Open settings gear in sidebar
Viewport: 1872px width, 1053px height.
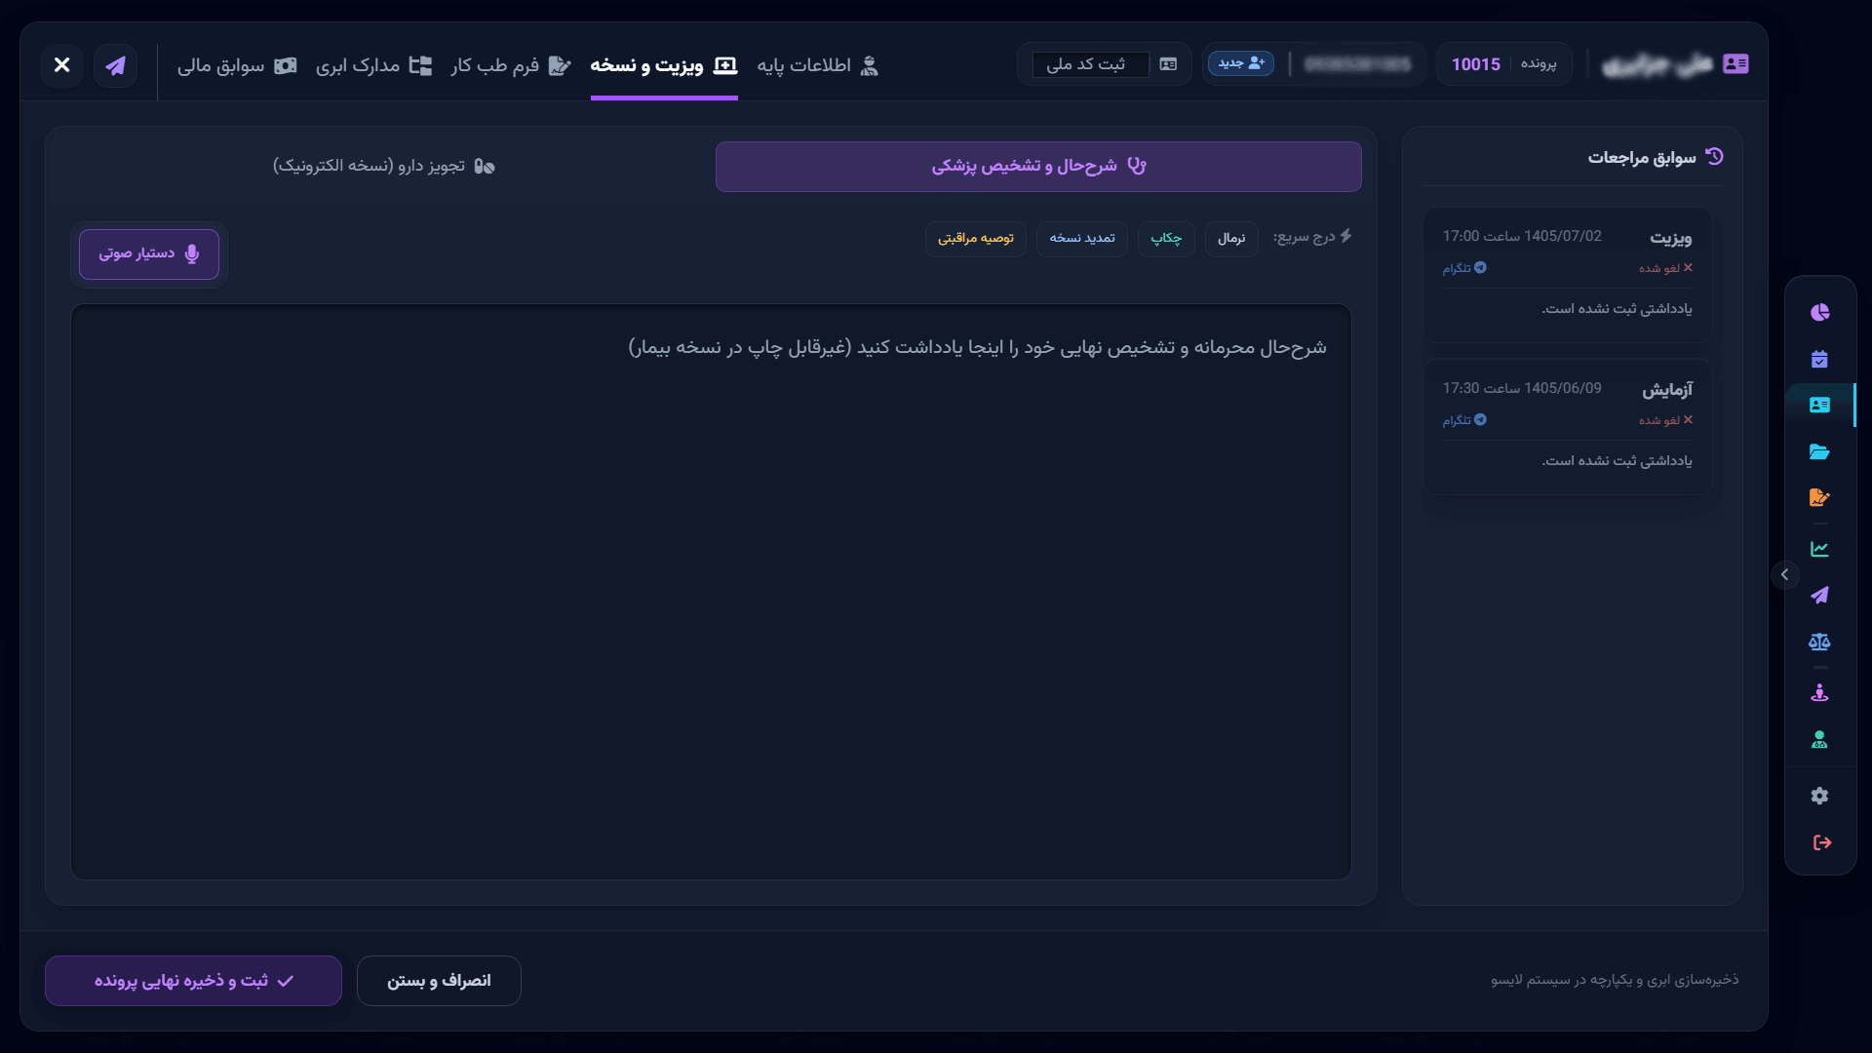(1819, 796)
